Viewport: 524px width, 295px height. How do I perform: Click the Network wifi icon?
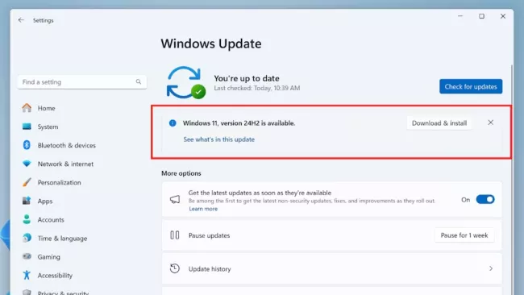(x=27, y=164)
